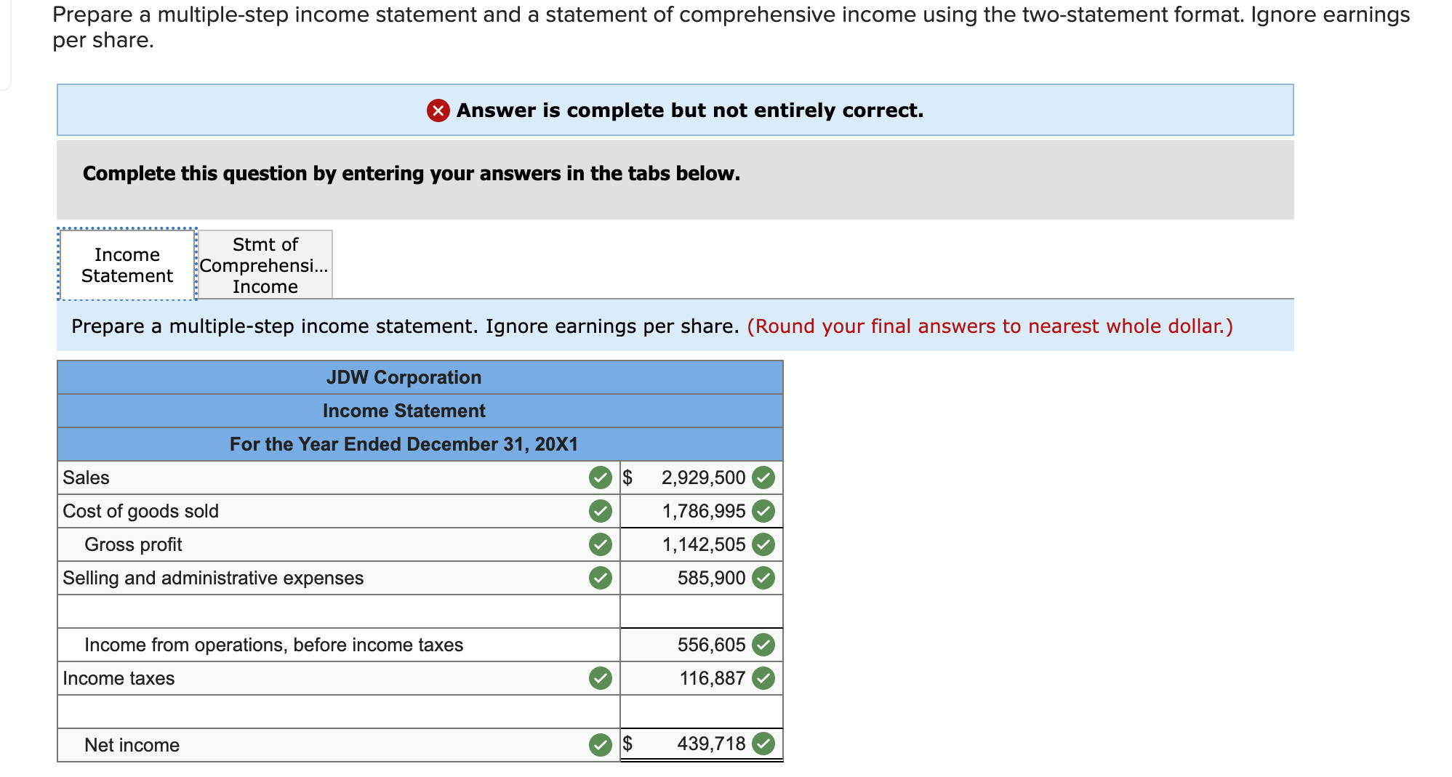Click the checkmark next to 585,900 amount
Screen dimensions: 1452x777
click(x=763, y=578)
